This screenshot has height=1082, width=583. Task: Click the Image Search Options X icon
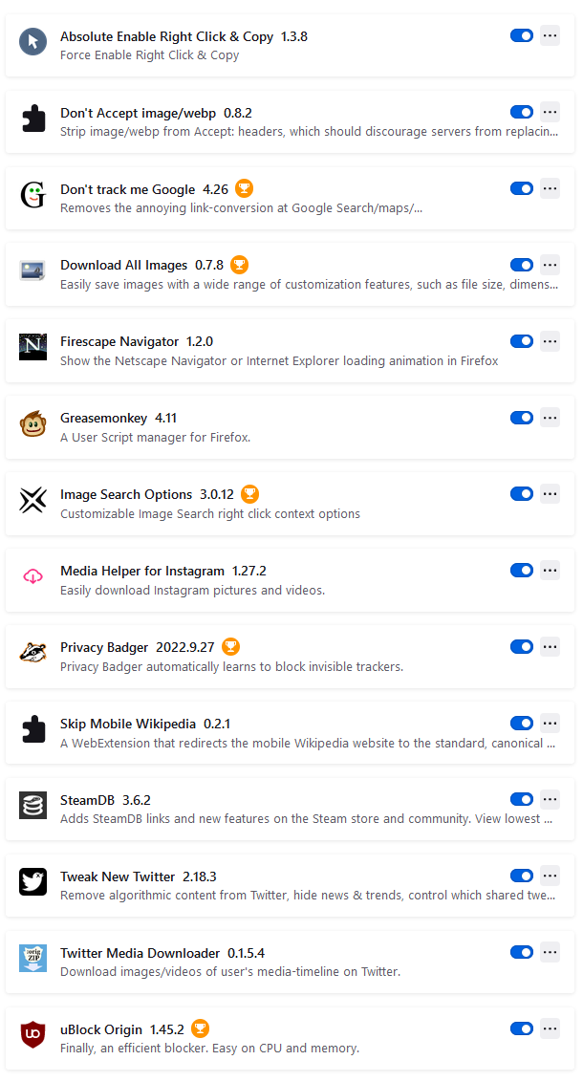(x=33, y=501)
